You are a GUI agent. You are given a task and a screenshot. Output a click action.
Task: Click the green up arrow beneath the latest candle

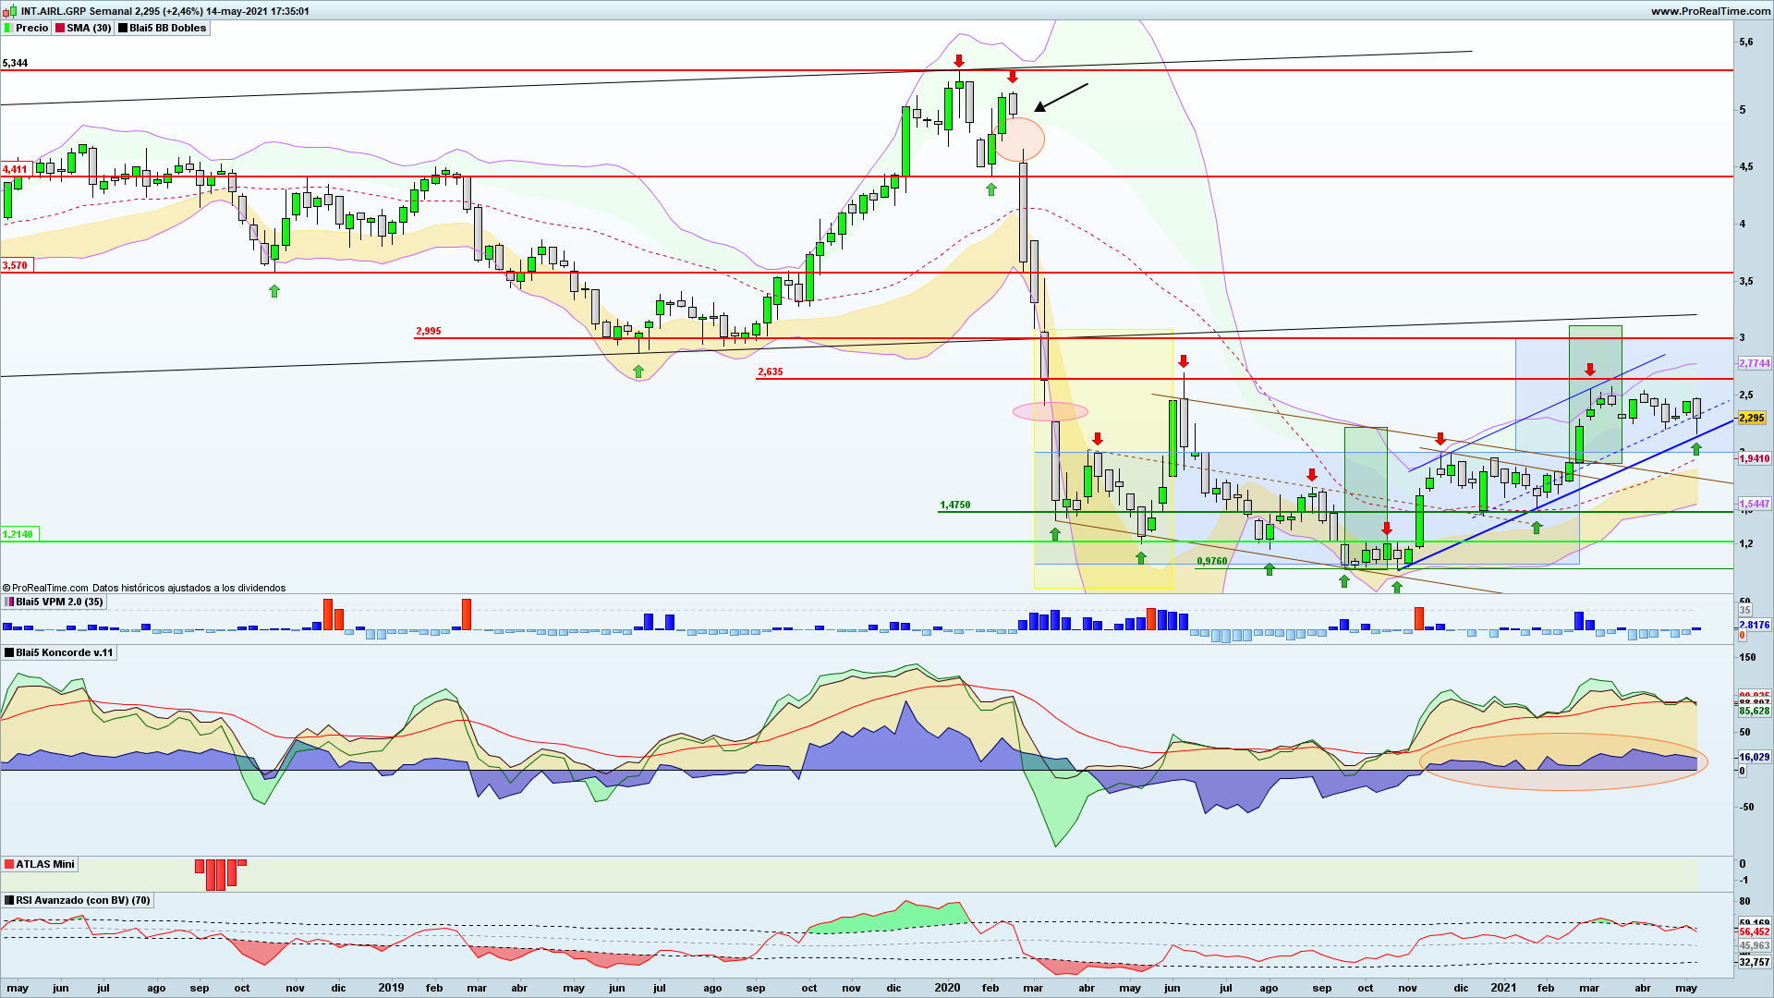[1696, 449]
